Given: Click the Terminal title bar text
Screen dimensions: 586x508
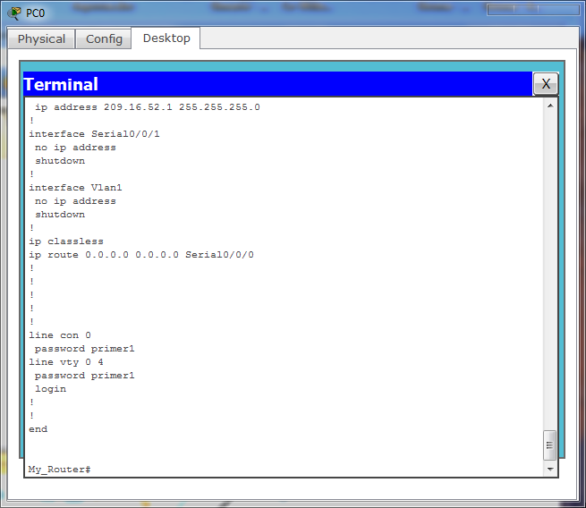Looking at the screenshot, I should tap(61, 84).
